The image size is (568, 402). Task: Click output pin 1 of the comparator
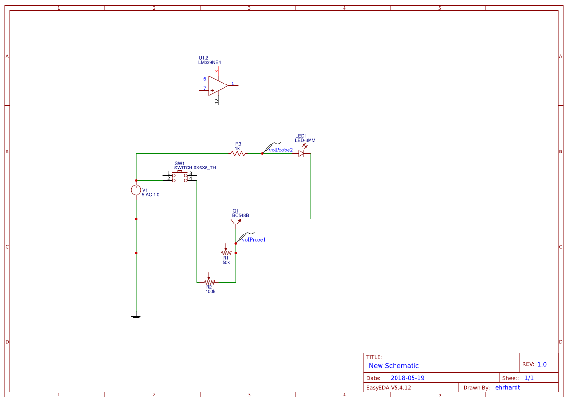click(235, 85)
